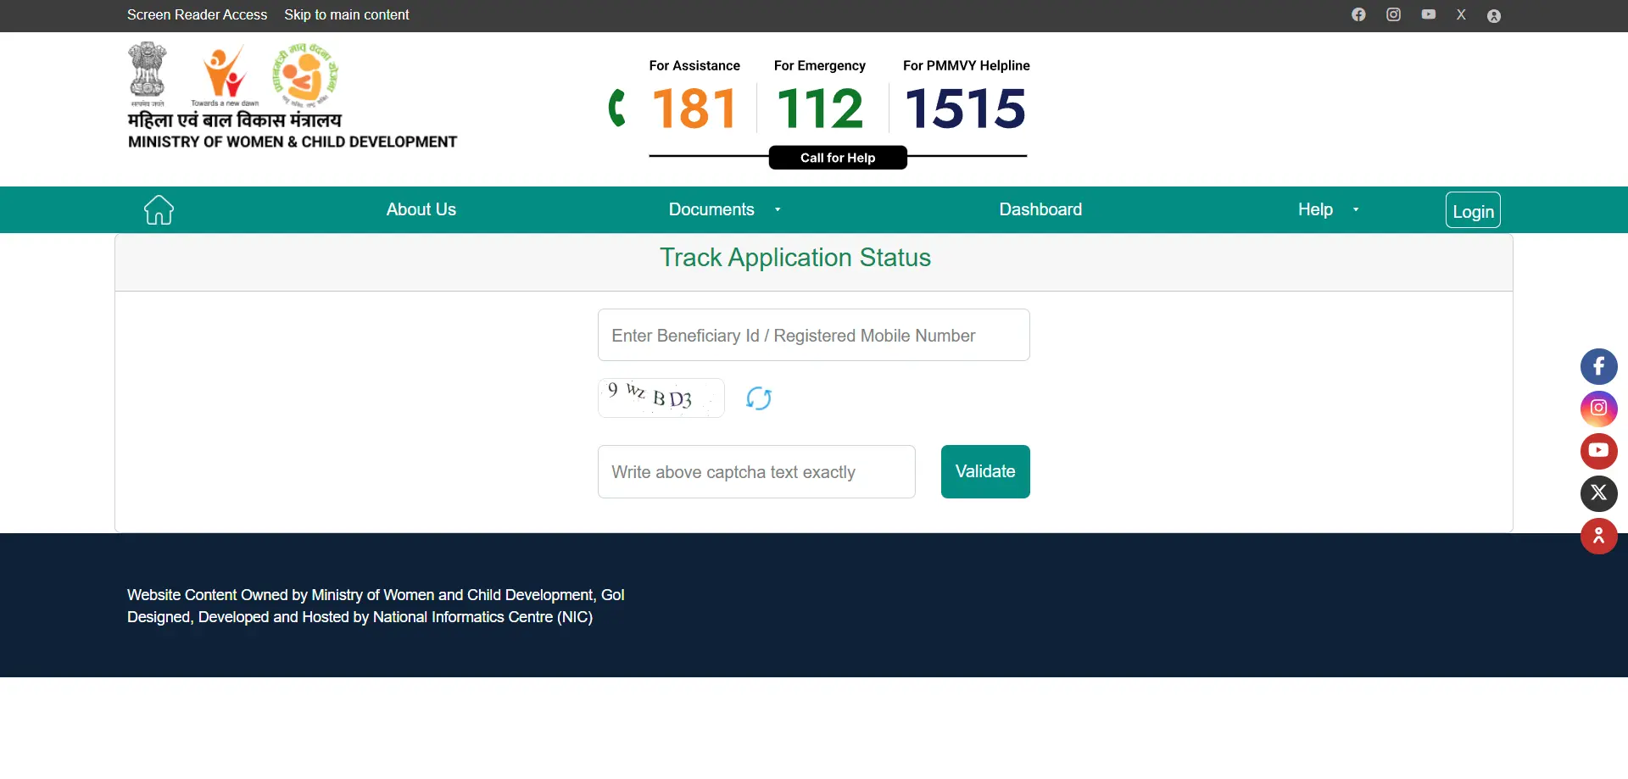Click the For PMMVY Helpline label
The width and height of the screenshot is (1628, 779).
967,65
